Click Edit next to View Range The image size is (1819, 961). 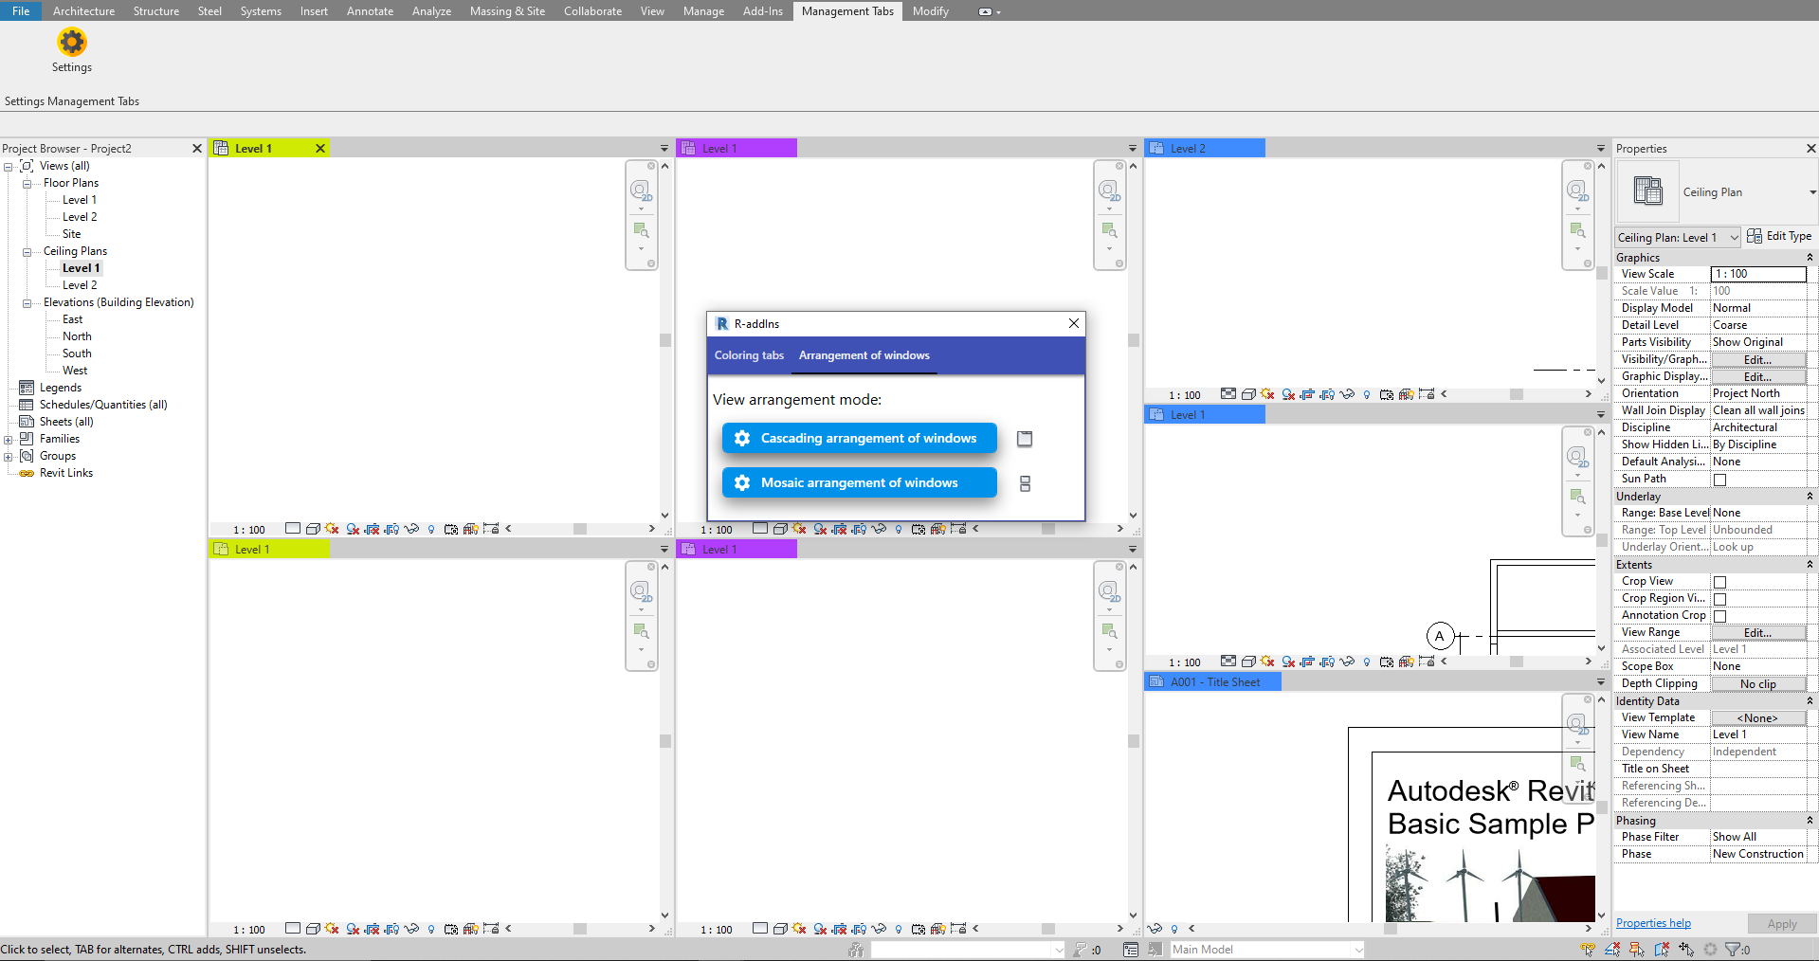[x=1758, y=632]
